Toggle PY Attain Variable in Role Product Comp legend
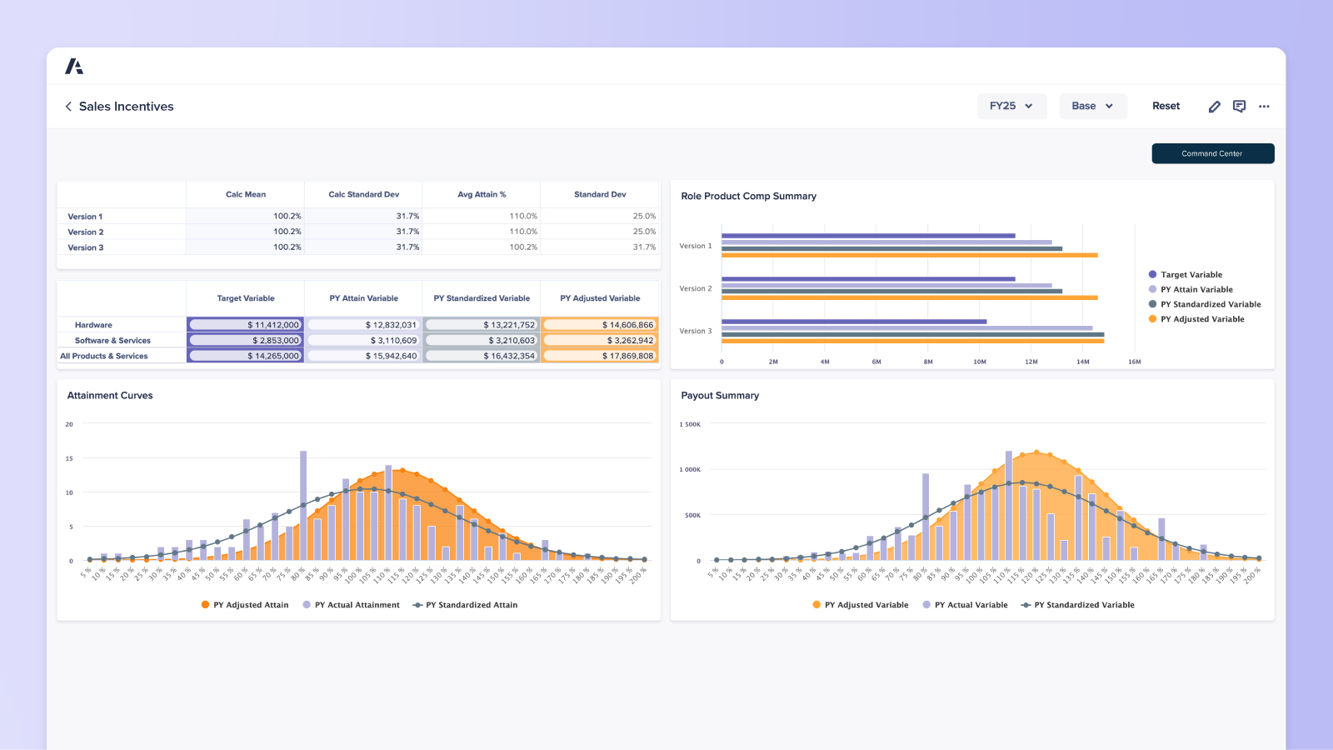Image resolution: width=1333 pixels, height=750 pixels. (x=1152, y=289)
